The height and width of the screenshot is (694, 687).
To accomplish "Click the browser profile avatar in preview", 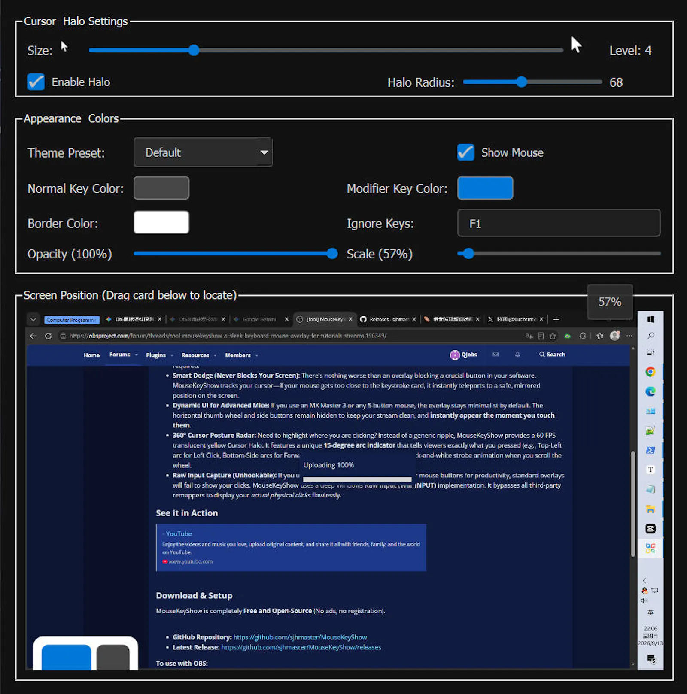I will pos(615,336).
